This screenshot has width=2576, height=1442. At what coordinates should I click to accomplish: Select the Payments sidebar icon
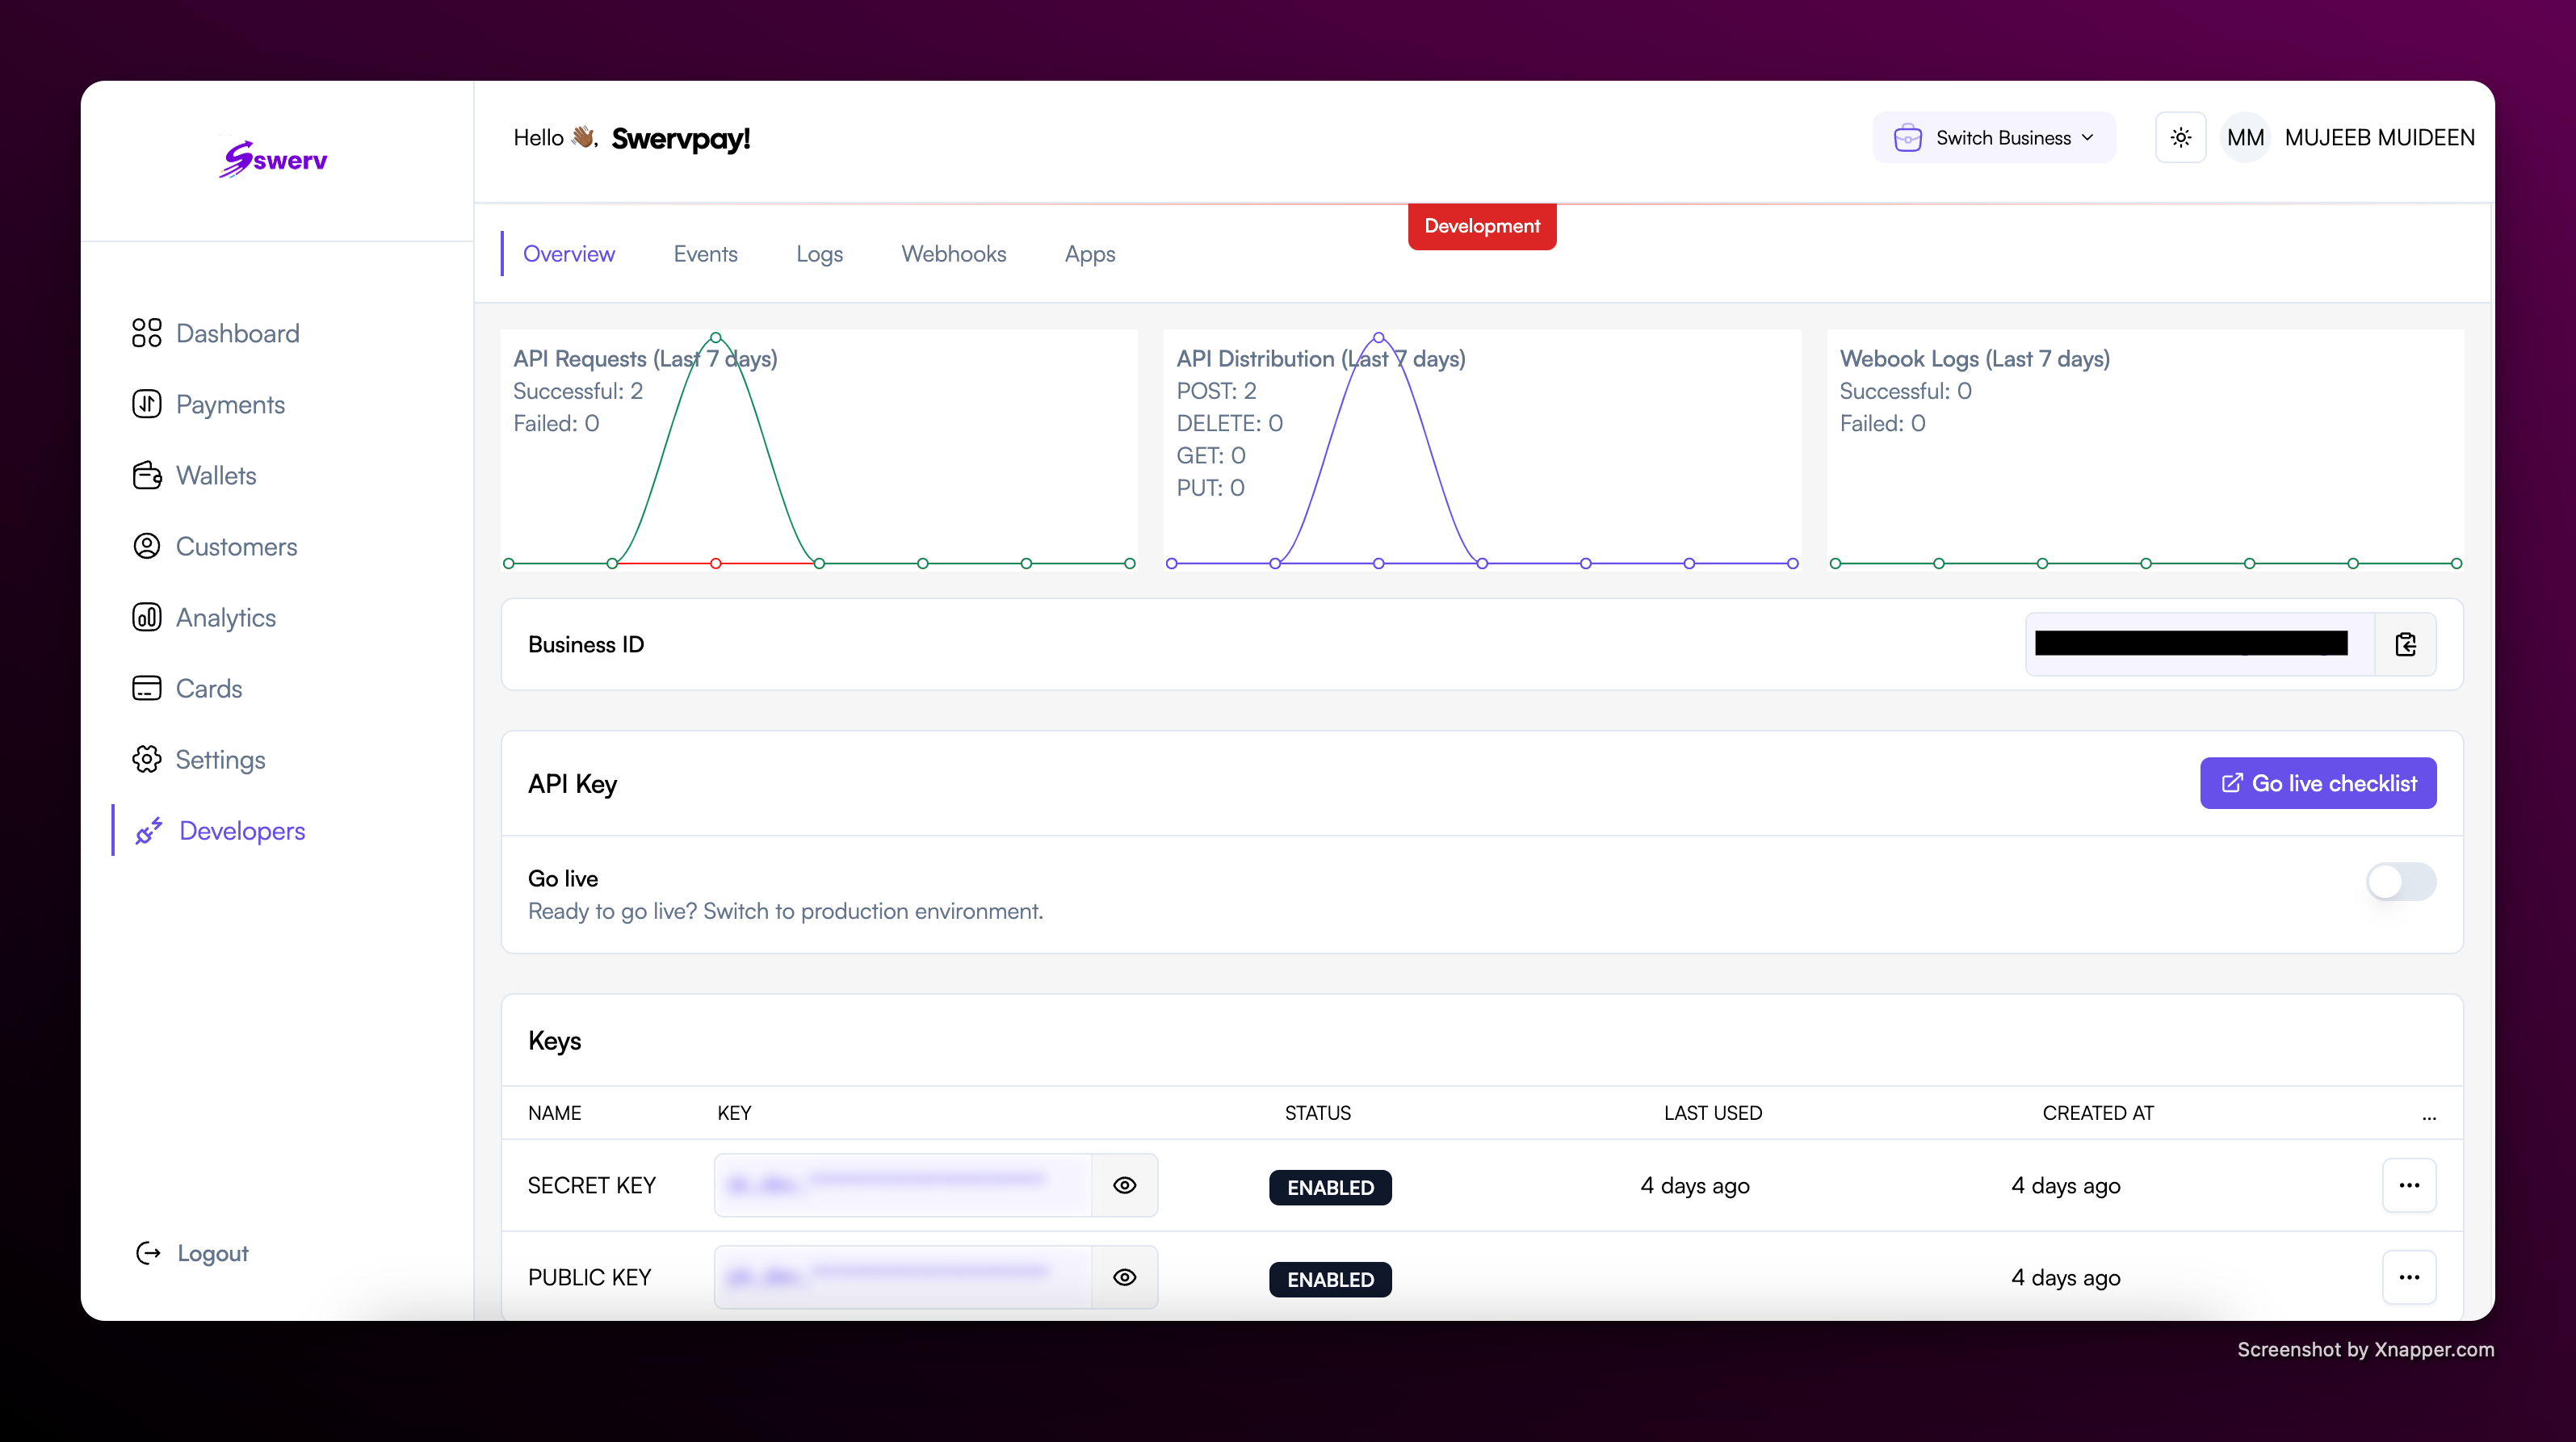click(147, 404)
